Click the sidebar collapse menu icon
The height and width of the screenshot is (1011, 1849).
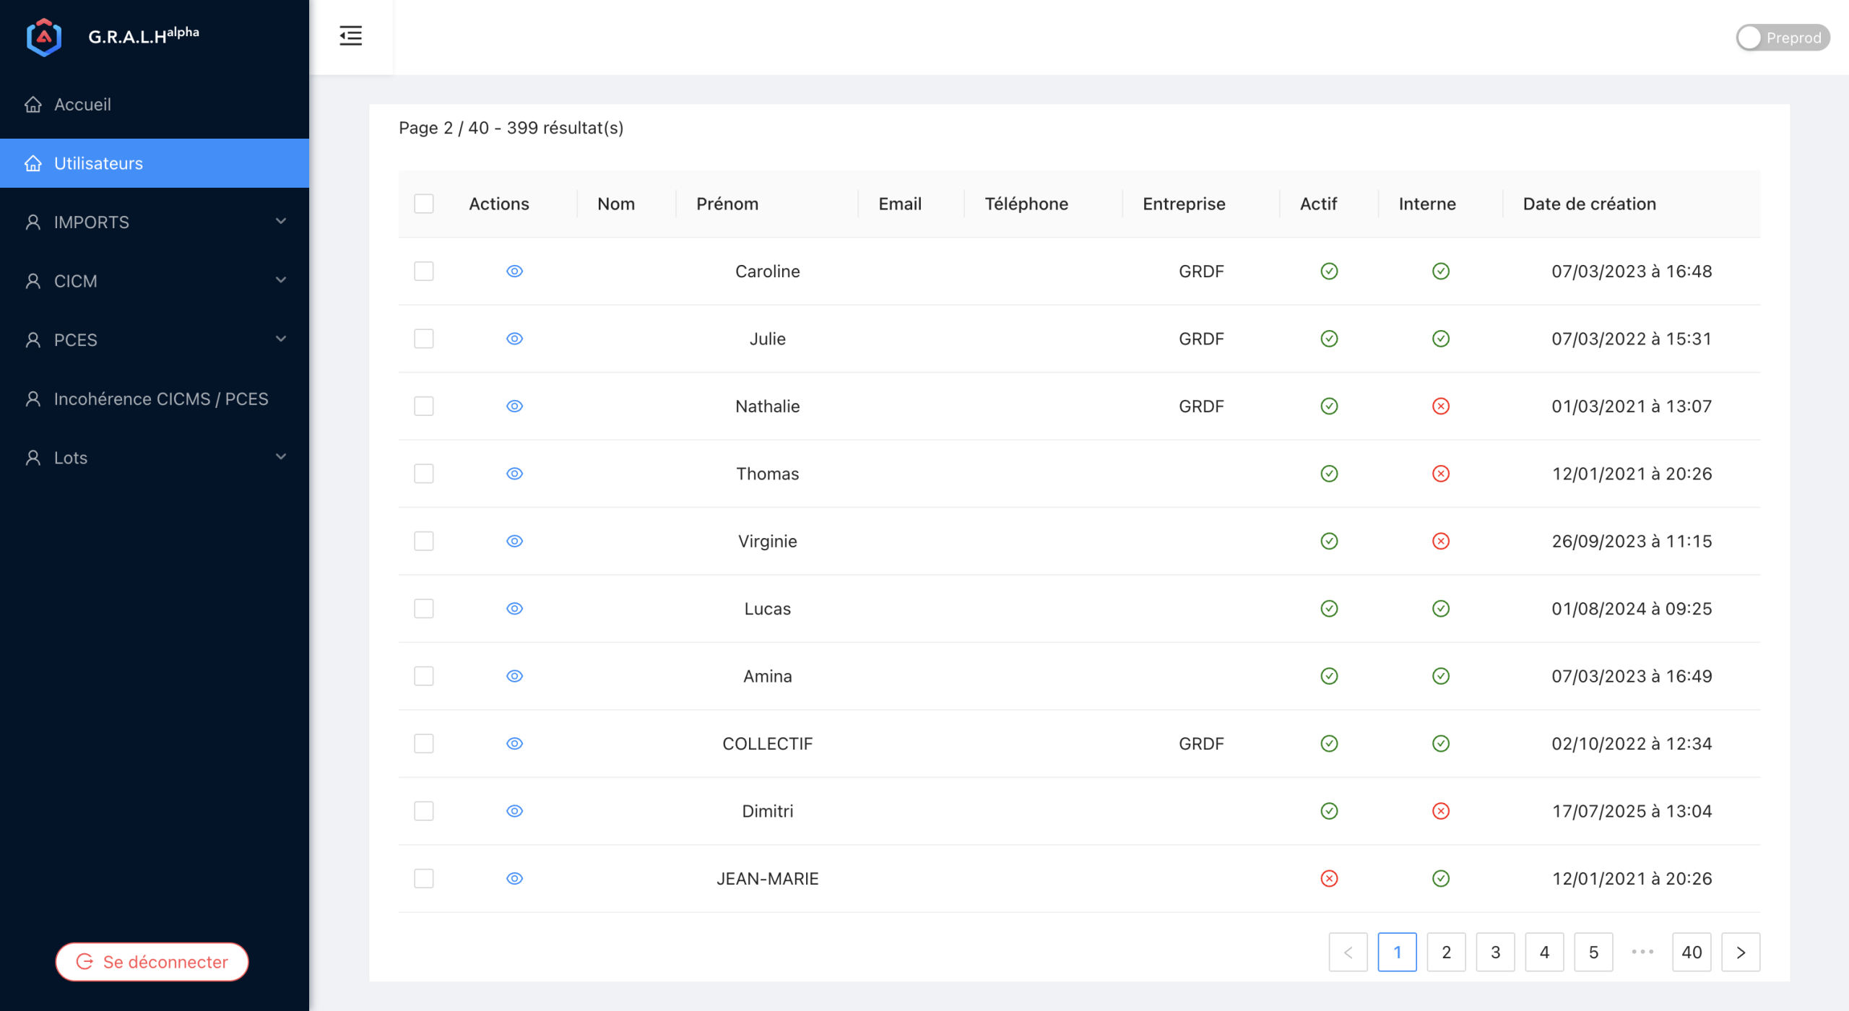[x=350, y=35]
